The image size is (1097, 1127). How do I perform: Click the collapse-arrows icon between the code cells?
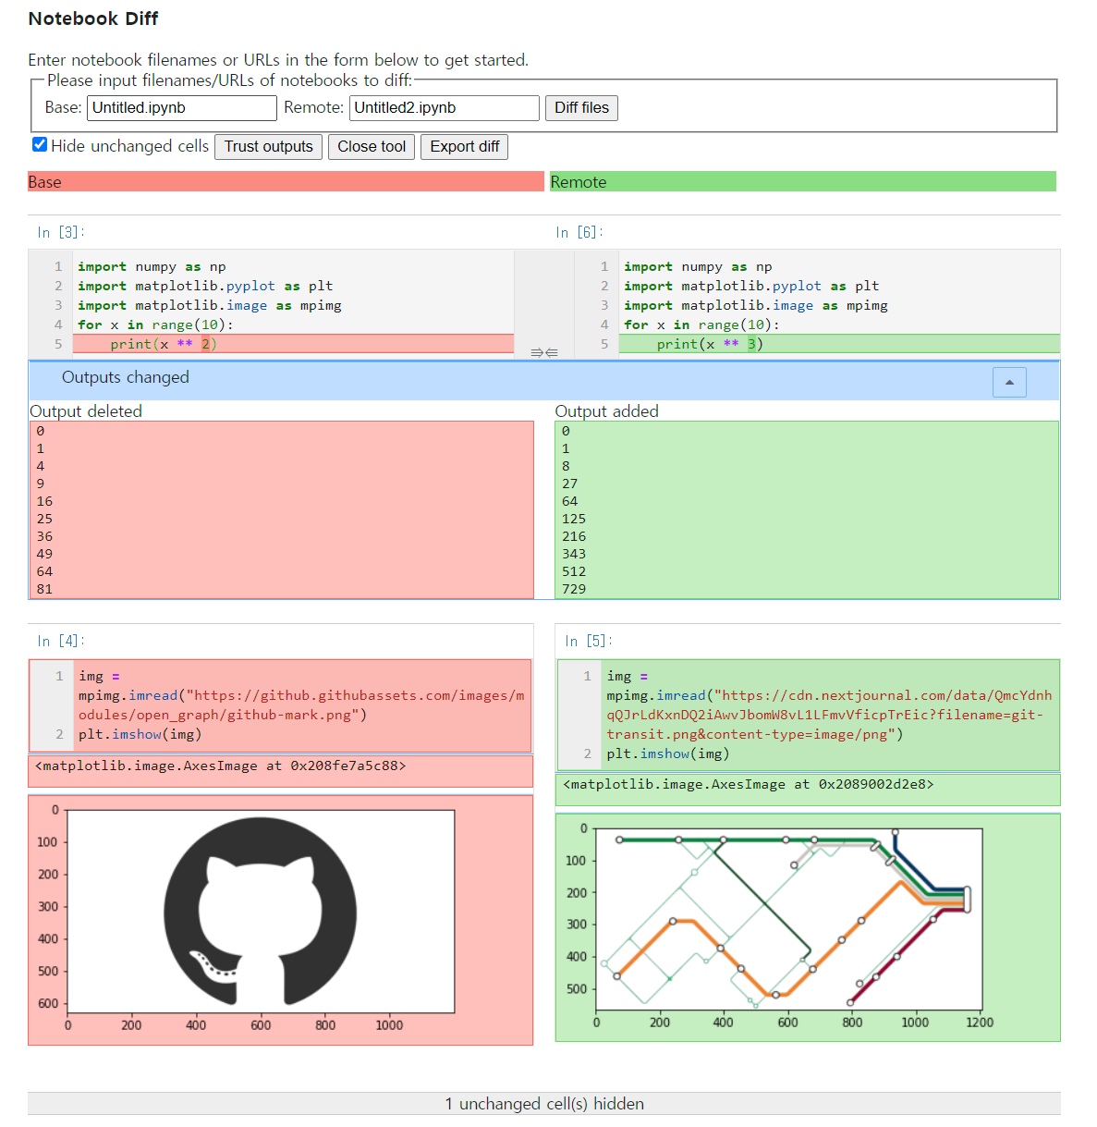click(543, 351)
